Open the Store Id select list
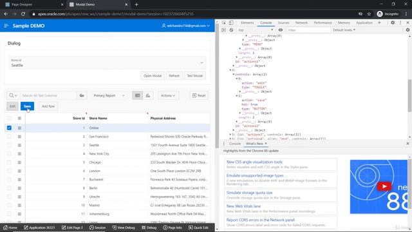Image resolution: width=412 pixels, height=232 pixels. coord(108,63)
